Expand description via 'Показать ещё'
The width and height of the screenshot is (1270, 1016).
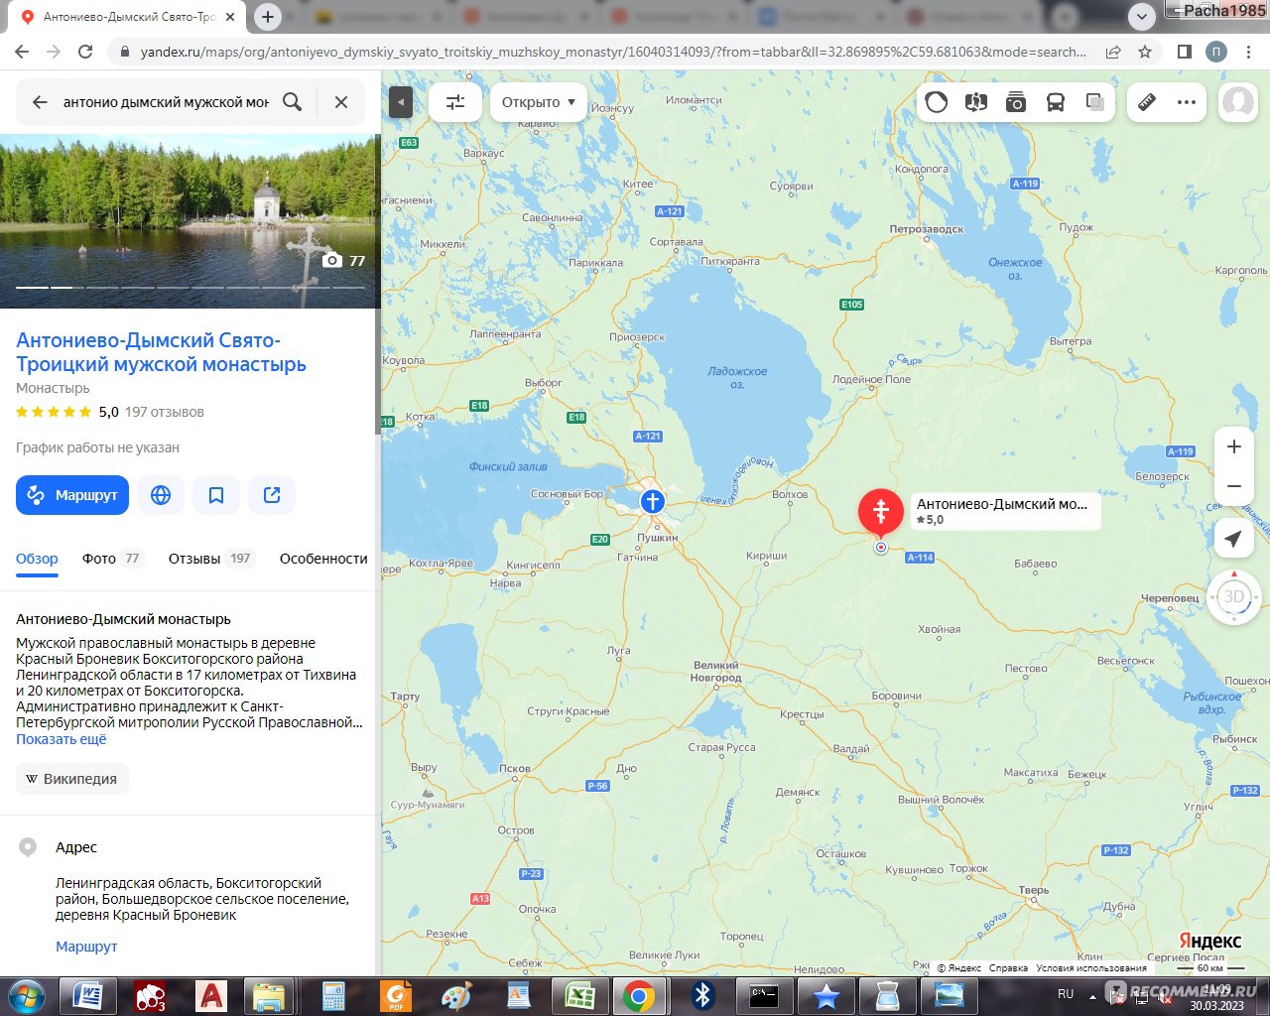click(61, 739)
